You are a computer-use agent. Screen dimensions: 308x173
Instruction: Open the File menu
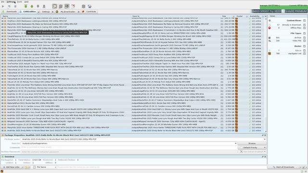pyautogui.click(x=3, y=2)
